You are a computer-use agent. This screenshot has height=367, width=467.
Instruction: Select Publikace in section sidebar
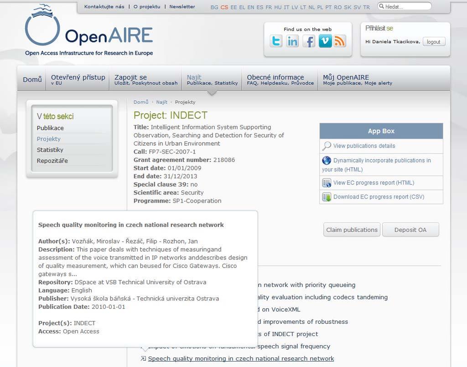click(x=50, y=128)
